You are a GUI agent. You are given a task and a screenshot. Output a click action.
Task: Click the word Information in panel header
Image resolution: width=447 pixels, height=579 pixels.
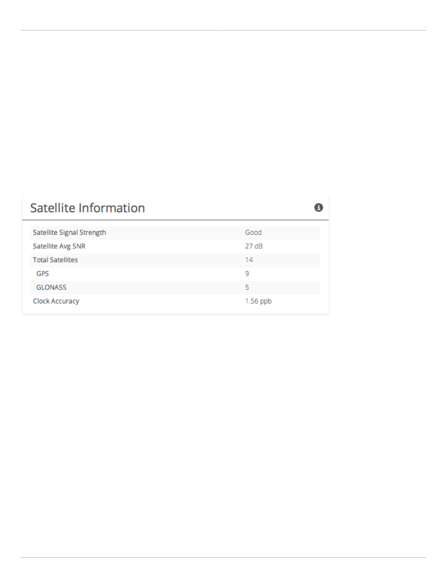click(111, 208)
